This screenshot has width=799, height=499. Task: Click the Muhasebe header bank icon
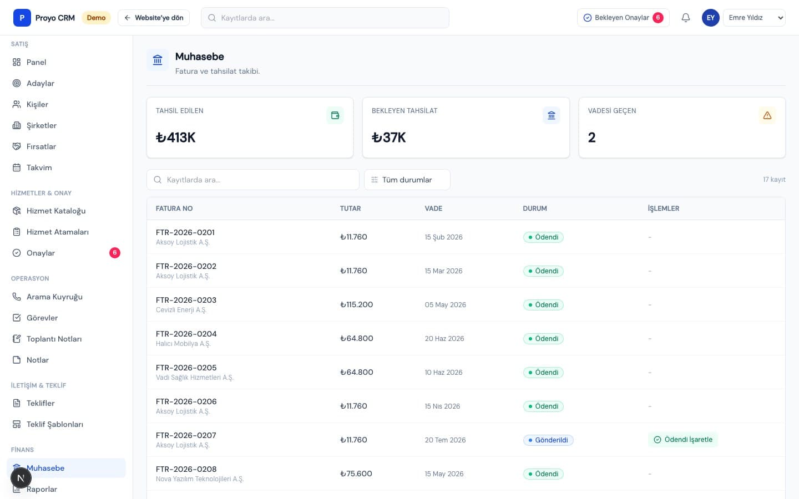tap(158, 60)
